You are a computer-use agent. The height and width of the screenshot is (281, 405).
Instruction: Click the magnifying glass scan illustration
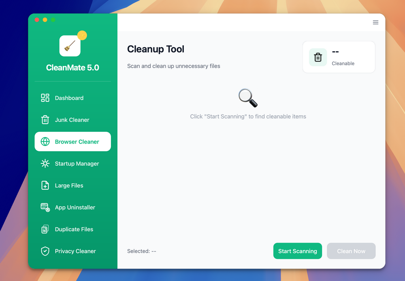248,98
